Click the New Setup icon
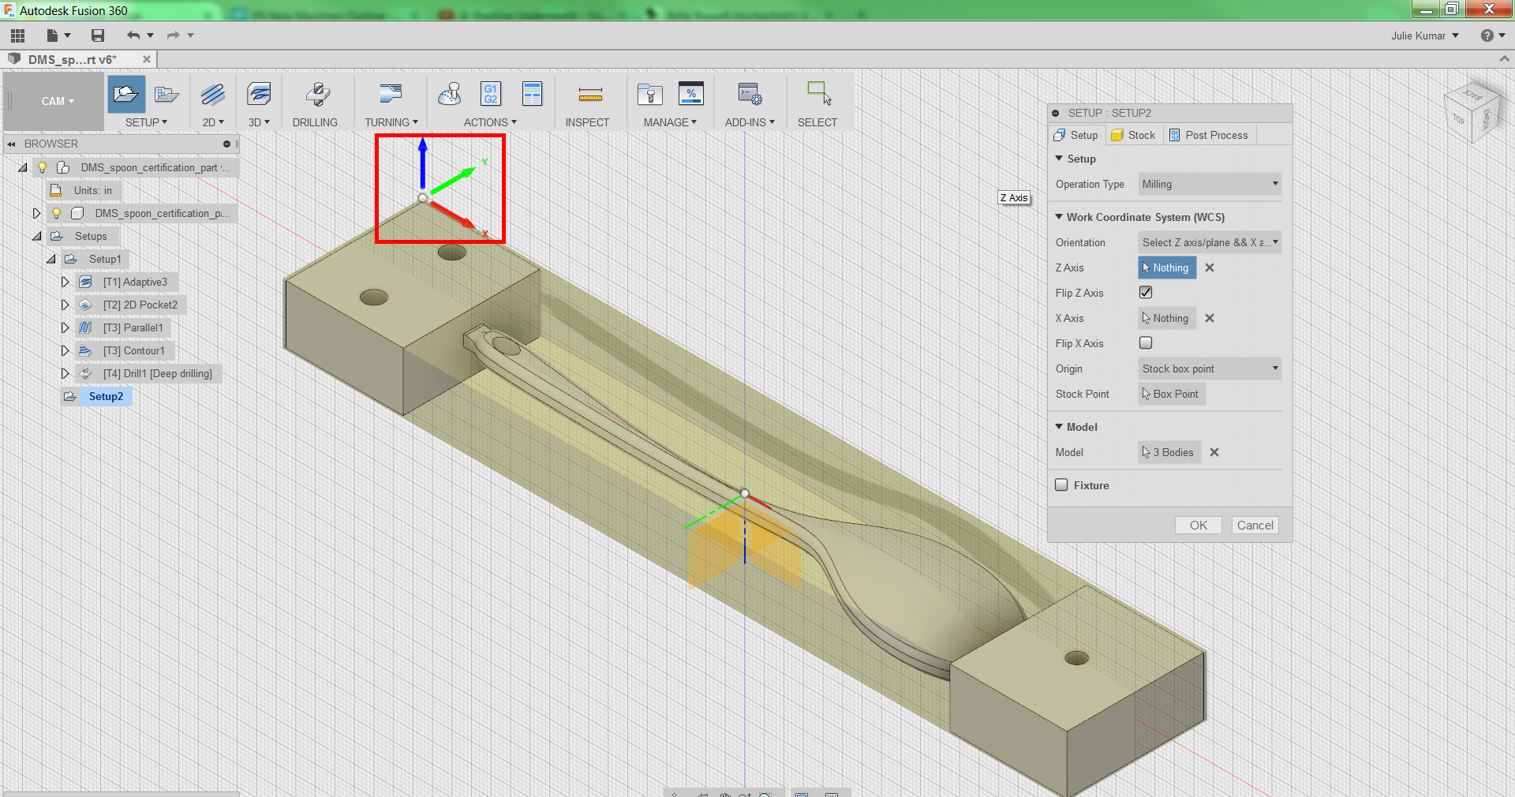The height and width of the screenshot is (797, 1515). 126,95
